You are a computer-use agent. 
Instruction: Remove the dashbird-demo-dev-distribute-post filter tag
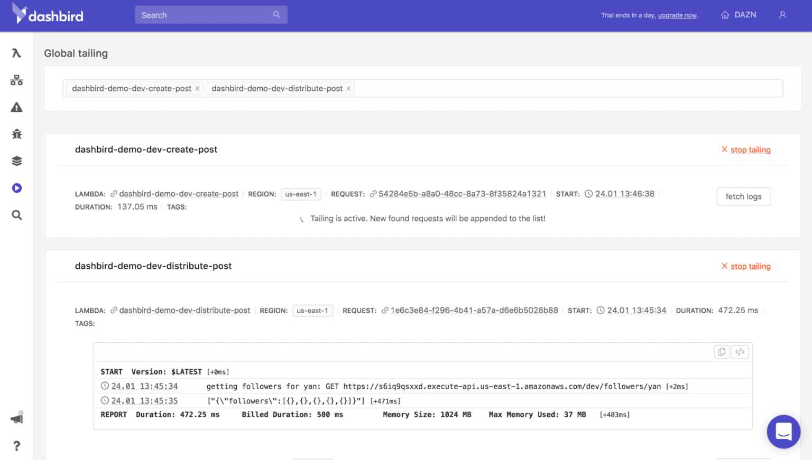(x=348, y=88)
